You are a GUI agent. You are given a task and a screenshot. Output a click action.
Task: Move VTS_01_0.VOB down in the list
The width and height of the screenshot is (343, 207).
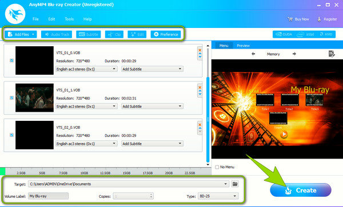(200, 56)
